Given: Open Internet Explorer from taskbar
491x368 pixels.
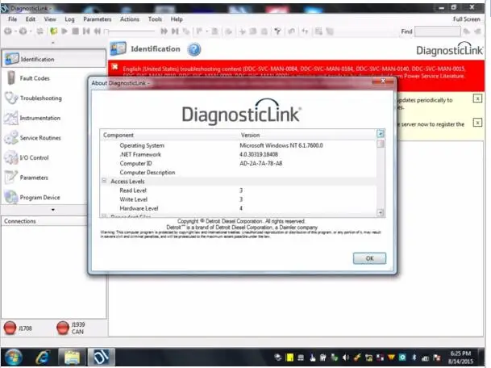Looking at the screenshot, I should (x=43, y=357).
